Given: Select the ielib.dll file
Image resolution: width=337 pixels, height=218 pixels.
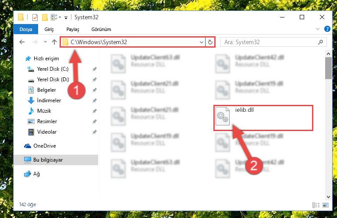Looking at the screenshot, I should click(263, 118).
